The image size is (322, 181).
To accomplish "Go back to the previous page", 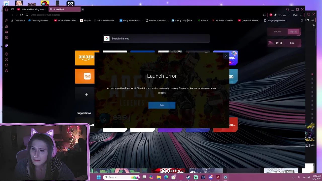I will 12,15.
